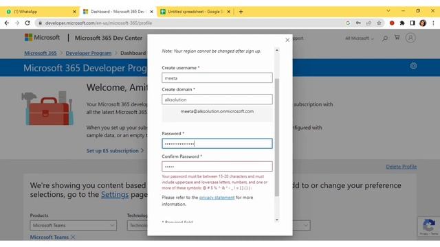The width and height of the screenshot is (440, 247).
Task: Expand the Technologies dropdown
Action: (137, 226)
